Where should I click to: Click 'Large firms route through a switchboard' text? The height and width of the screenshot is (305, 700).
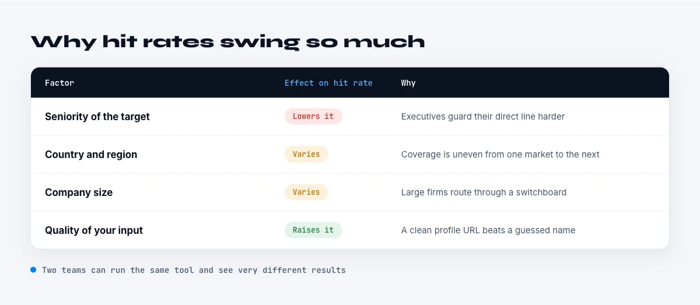pyautogui.click(x=484, y=192)
